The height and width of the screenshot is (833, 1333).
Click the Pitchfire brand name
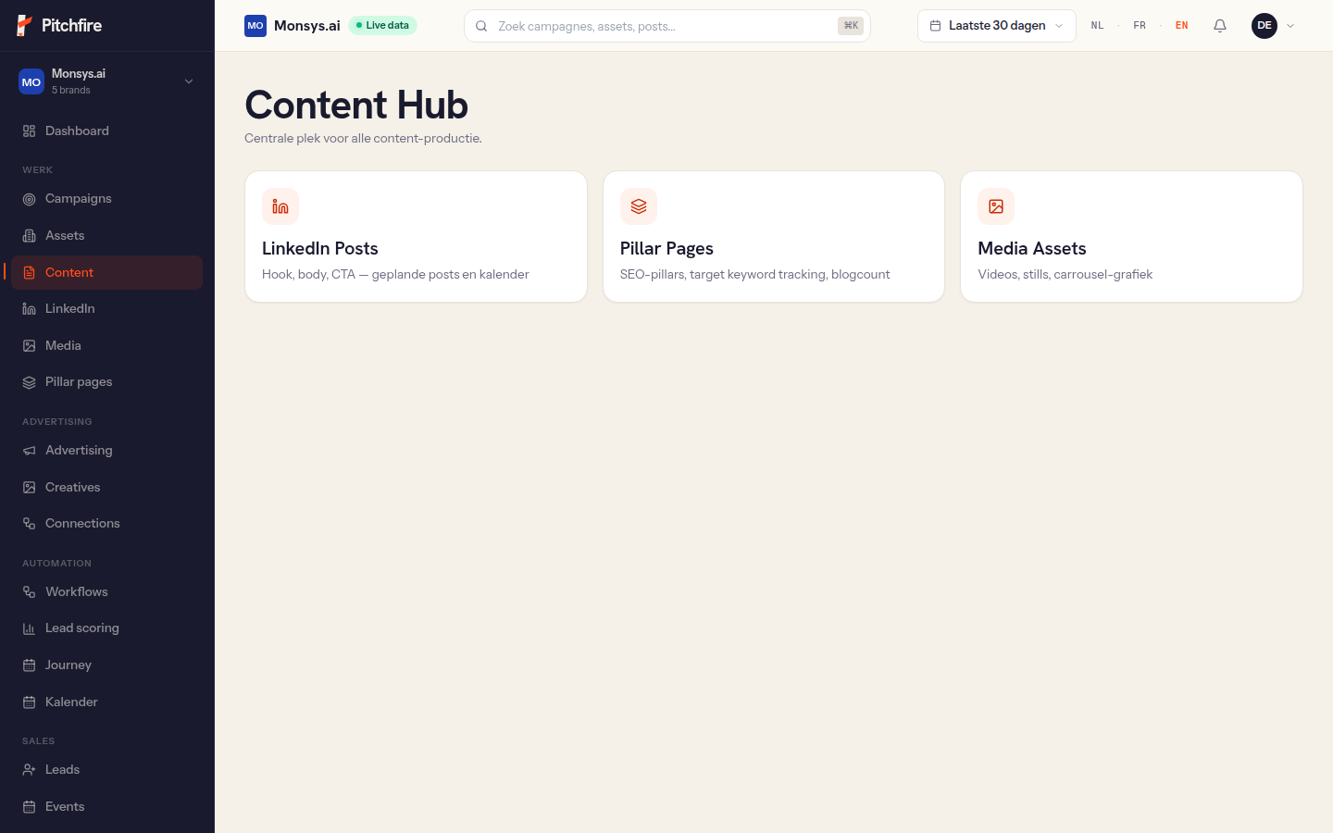coord(72,26)
